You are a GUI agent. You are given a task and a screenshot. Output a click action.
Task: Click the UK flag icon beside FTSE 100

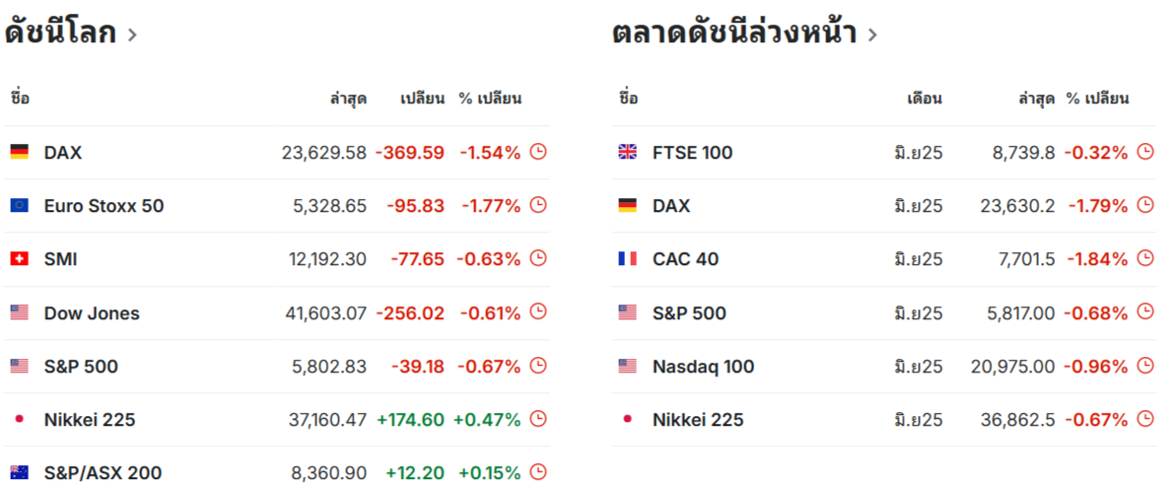pos(627,152)
